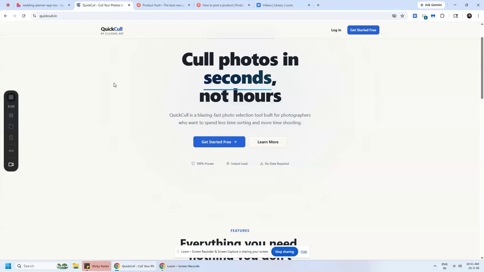Open File Explorer from the taskbar
The width and height of the screenshot is (484, 272).
[x=76, y=266]
